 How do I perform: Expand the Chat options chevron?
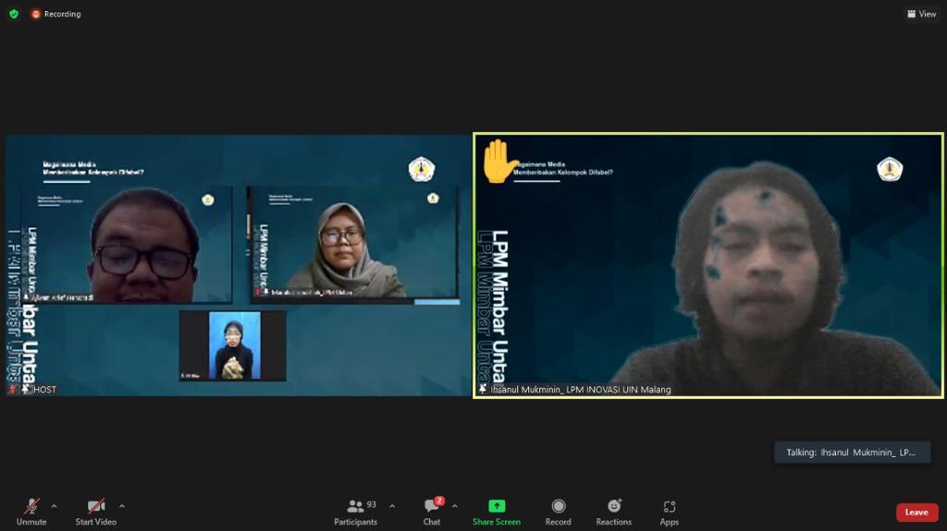(454, 506)
